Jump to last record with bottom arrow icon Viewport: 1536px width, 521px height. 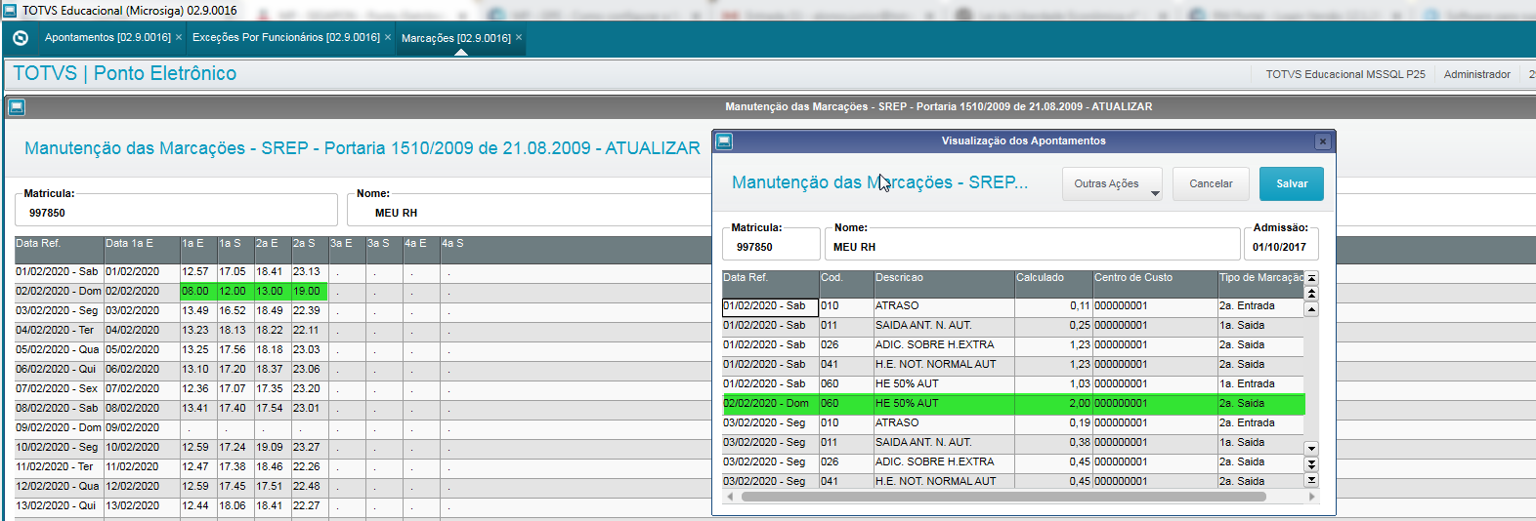click(x=1311, y=480)
